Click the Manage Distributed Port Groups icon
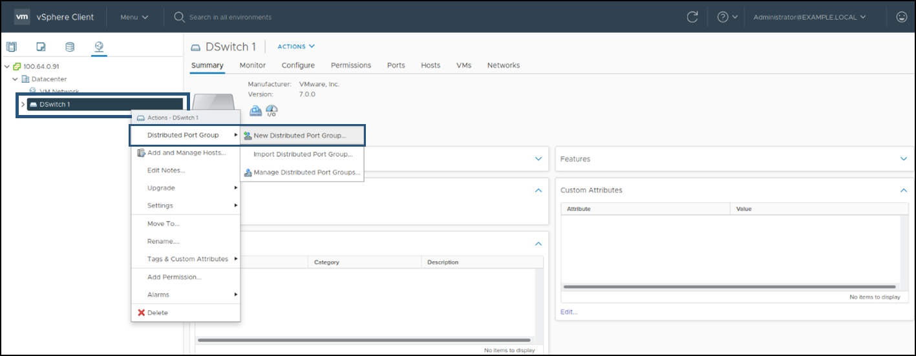 [248, 173]
